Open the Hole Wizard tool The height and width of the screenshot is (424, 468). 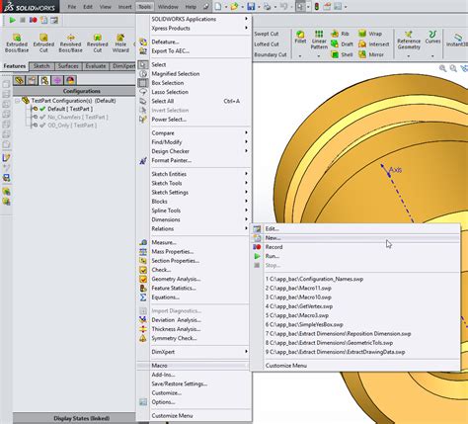point(120,42)
